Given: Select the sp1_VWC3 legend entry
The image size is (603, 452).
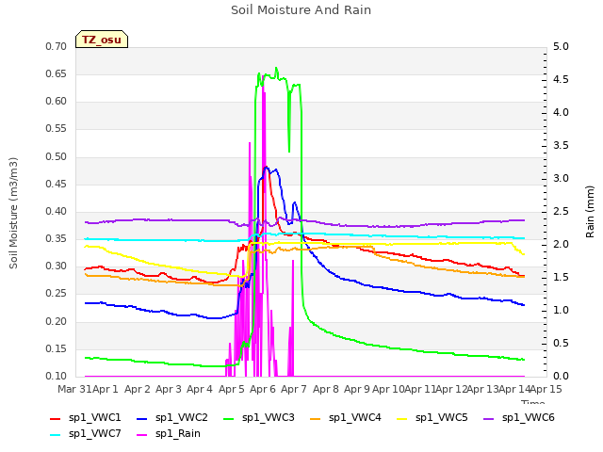Looking at the screenshot, I should point(259,418).
